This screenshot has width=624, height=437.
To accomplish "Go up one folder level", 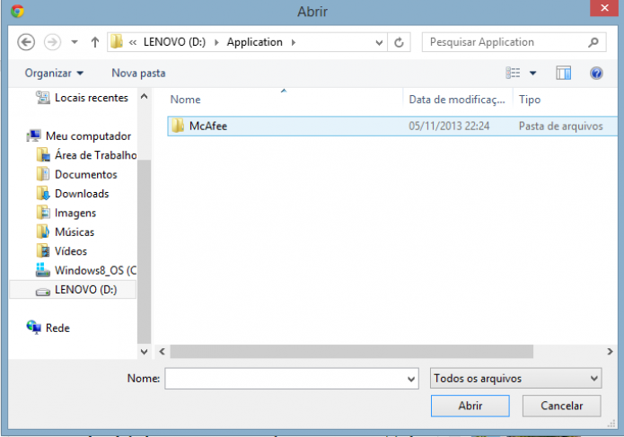I will (94, 42).
